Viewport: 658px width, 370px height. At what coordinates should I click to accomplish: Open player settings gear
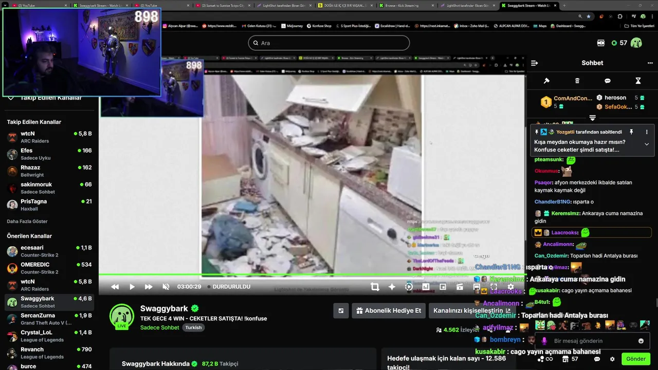(x=510, y=287)
